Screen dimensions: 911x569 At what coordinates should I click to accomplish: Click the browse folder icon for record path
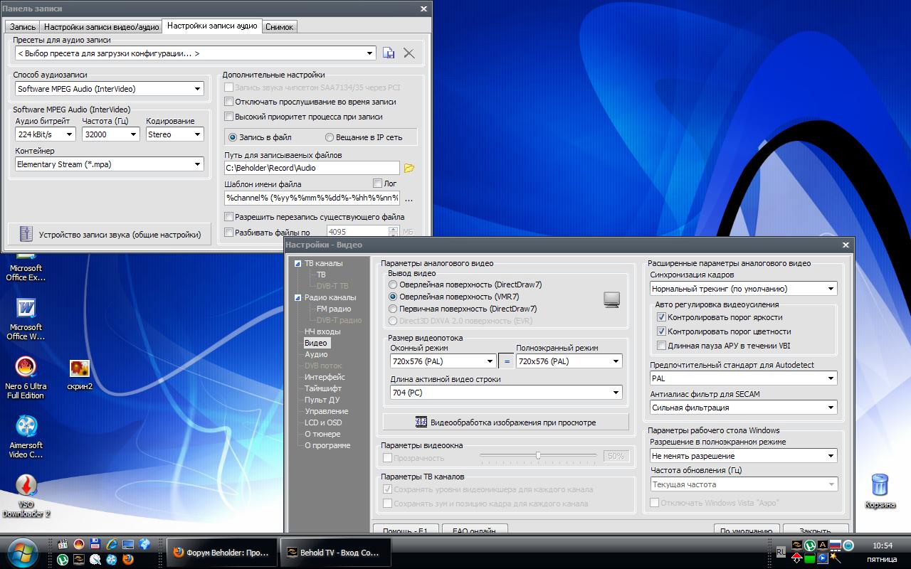pos(409,169)
